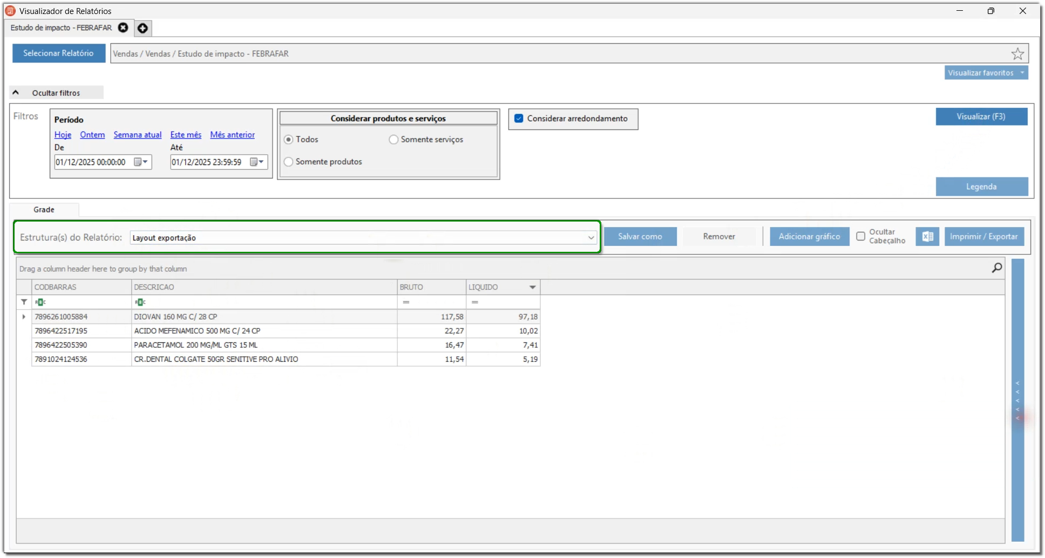Open grid search magnifier icon
The image size is (1045, 558).
(997, 268)
